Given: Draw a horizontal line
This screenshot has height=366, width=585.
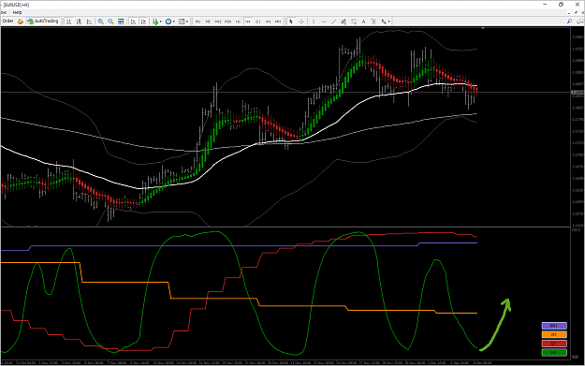Looking at the screenshot, I should click(324, 22).
